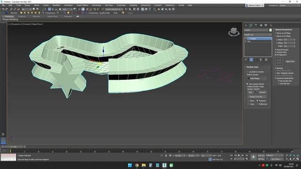Screen dimensions: 301x169
Task: Open the Wide Flange built-in section dropdown
Action: coord(257,78)
